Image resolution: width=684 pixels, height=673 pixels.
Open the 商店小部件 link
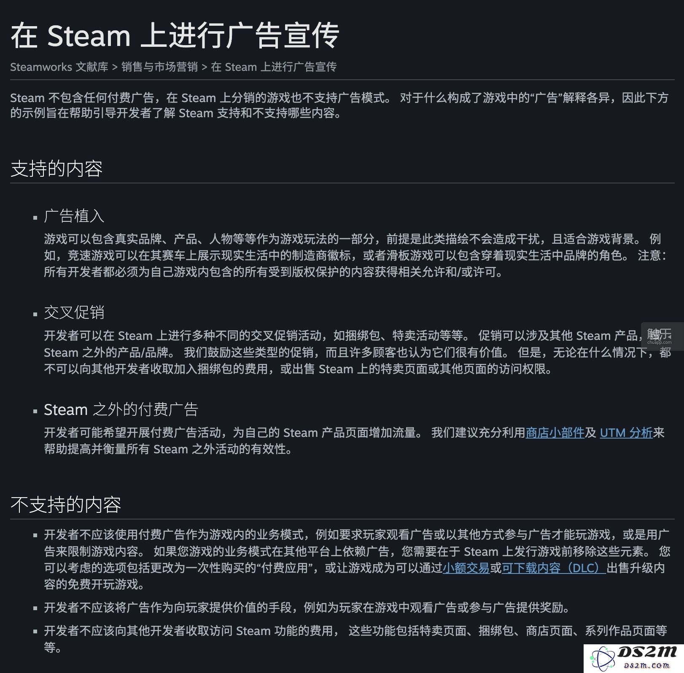pyautogui.click(x=555, y=432)
